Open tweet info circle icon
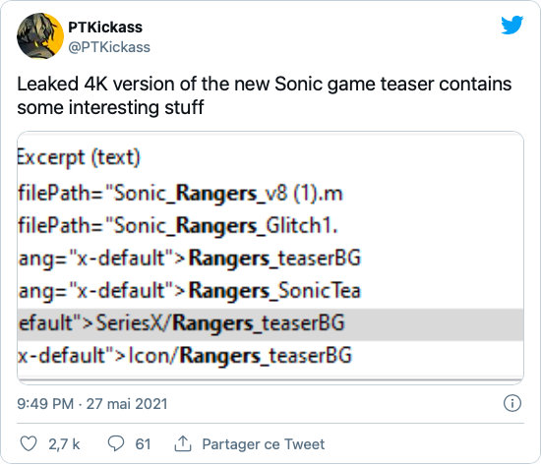541x465 pixels. 512,403
